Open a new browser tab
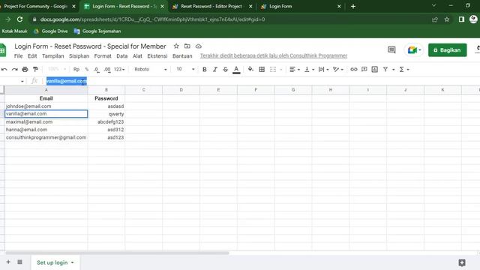Viewport: 480px width, 270px height. 353,6
